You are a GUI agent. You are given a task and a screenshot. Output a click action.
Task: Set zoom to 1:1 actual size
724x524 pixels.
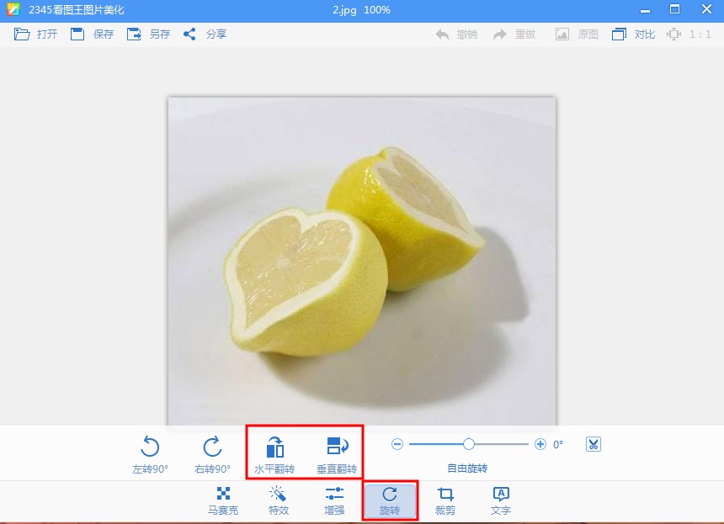689,34
